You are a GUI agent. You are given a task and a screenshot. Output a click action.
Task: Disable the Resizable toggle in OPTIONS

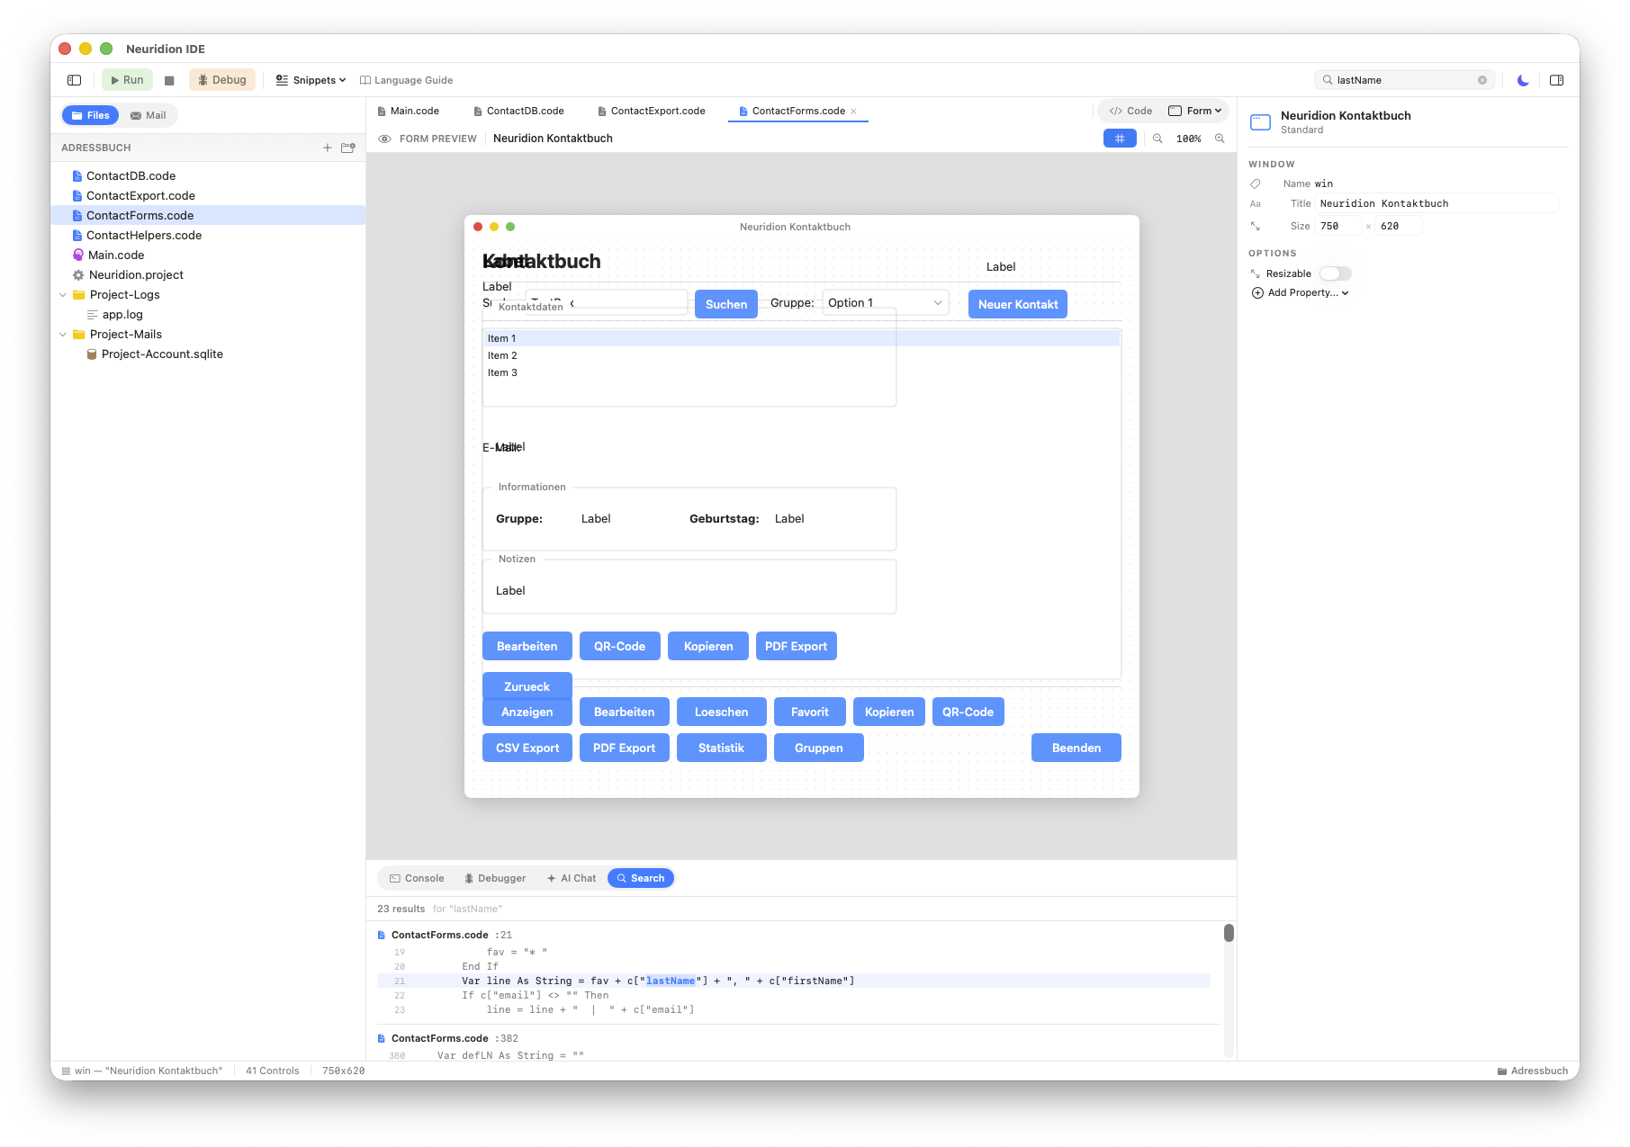pyautogui.click(x=1335, y=273)
